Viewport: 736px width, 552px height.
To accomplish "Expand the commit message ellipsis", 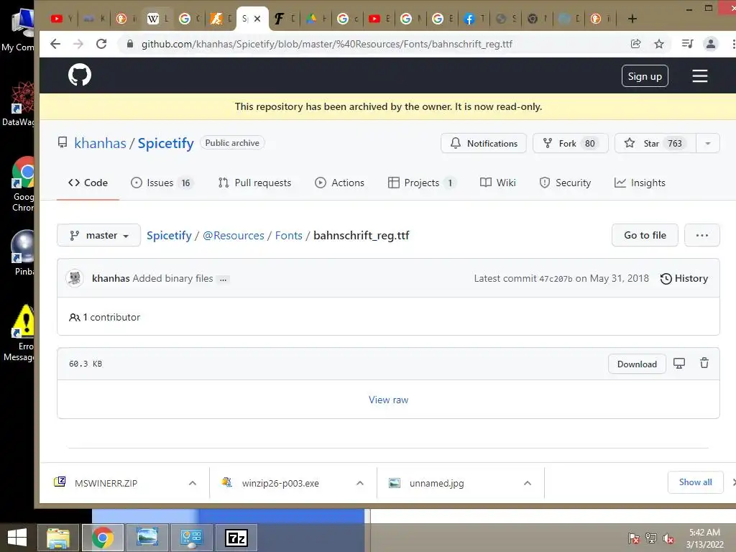I will pyautogui.click(x=224, y=279).
